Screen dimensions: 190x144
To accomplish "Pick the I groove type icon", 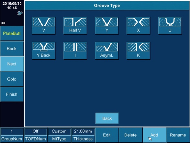I will pos(75,51).
